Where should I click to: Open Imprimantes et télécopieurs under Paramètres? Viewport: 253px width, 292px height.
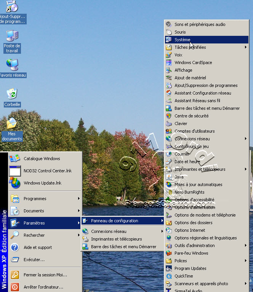point(122,239)
